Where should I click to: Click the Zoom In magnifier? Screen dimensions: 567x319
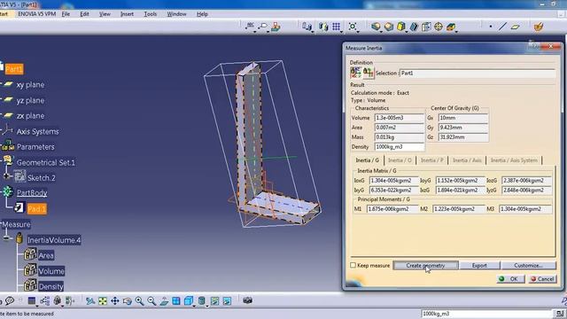coord(140,301)
